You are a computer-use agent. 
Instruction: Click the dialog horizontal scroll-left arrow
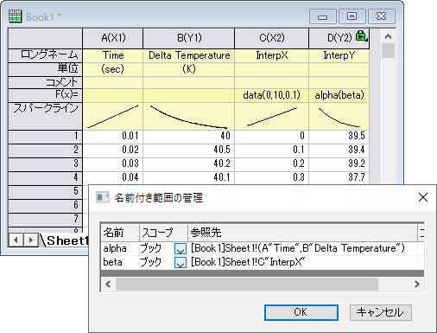108,285
